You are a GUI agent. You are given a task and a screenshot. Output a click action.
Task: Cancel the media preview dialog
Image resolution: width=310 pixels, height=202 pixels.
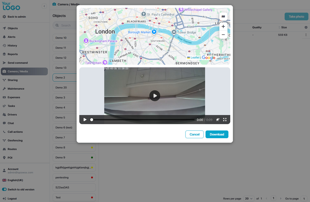194,134
